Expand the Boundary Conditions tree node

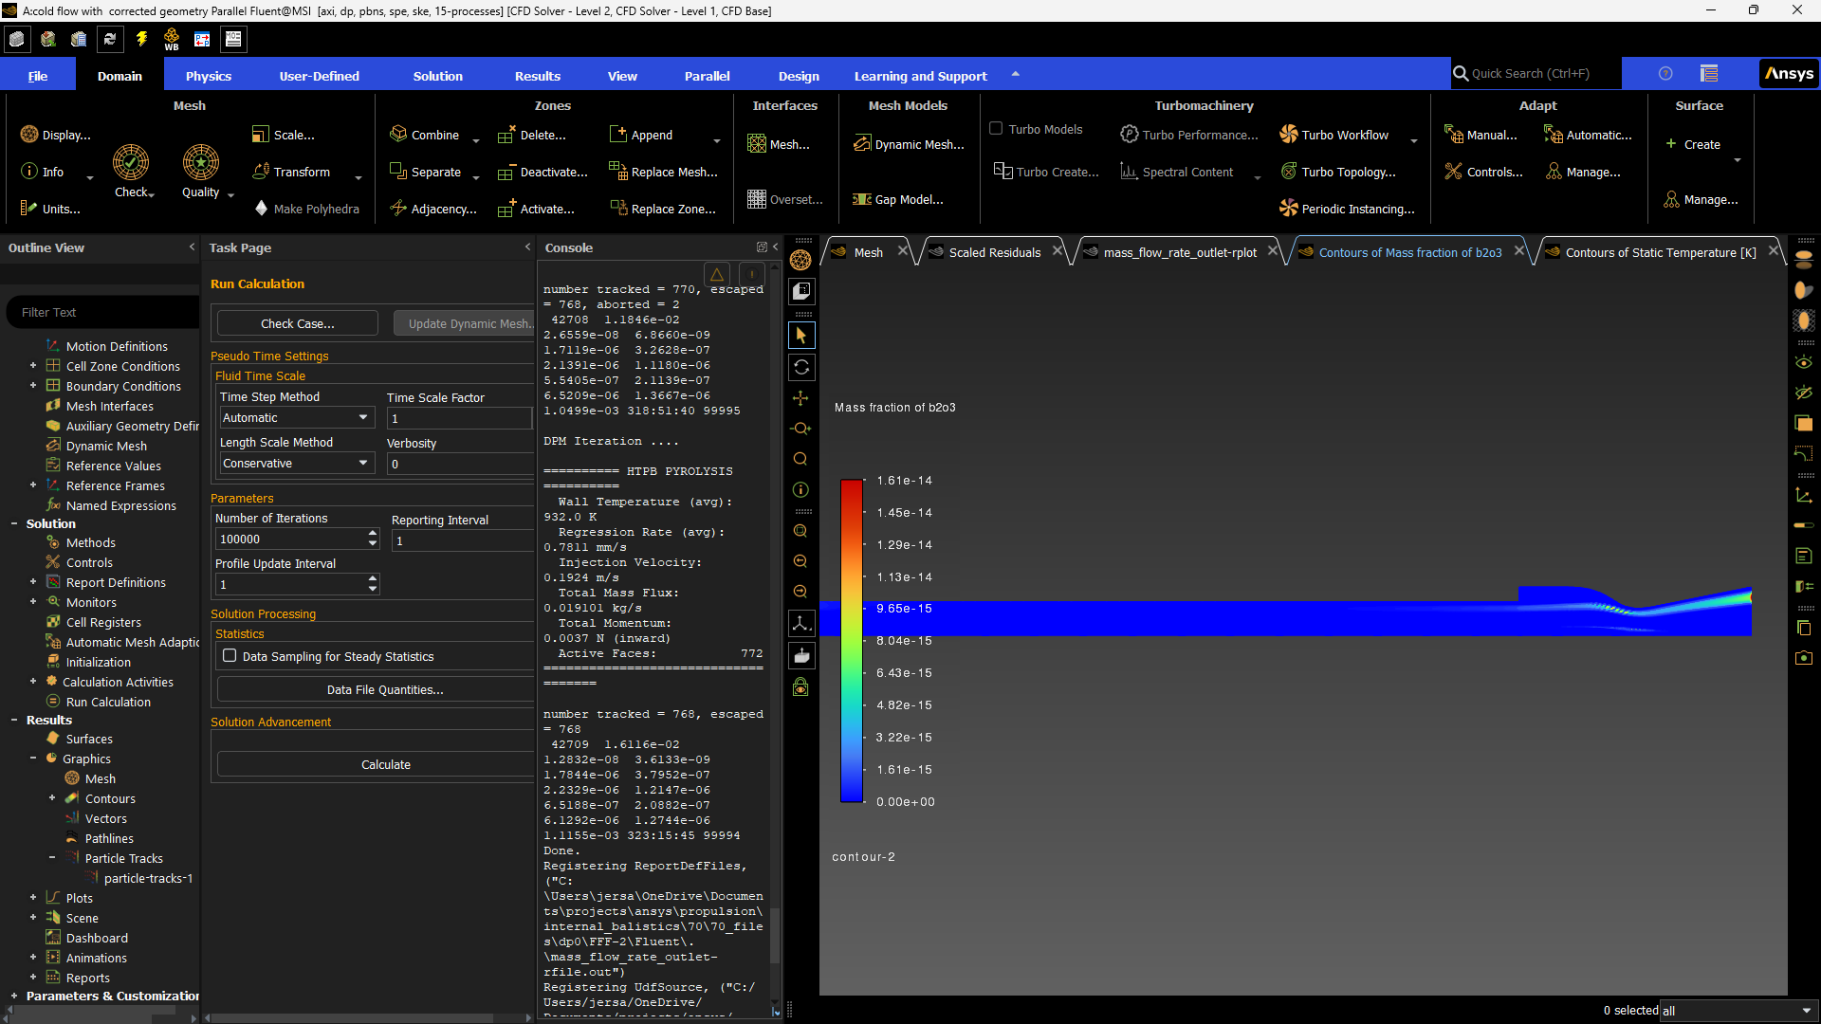(33, 386)
